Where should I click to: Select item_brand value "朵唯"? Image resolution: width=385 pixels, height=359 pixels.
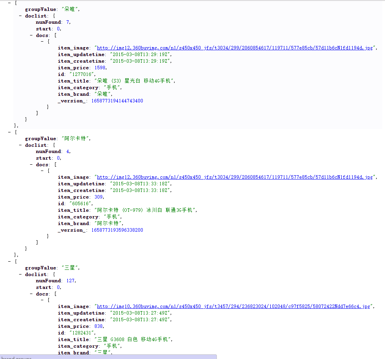coord(103,94)
